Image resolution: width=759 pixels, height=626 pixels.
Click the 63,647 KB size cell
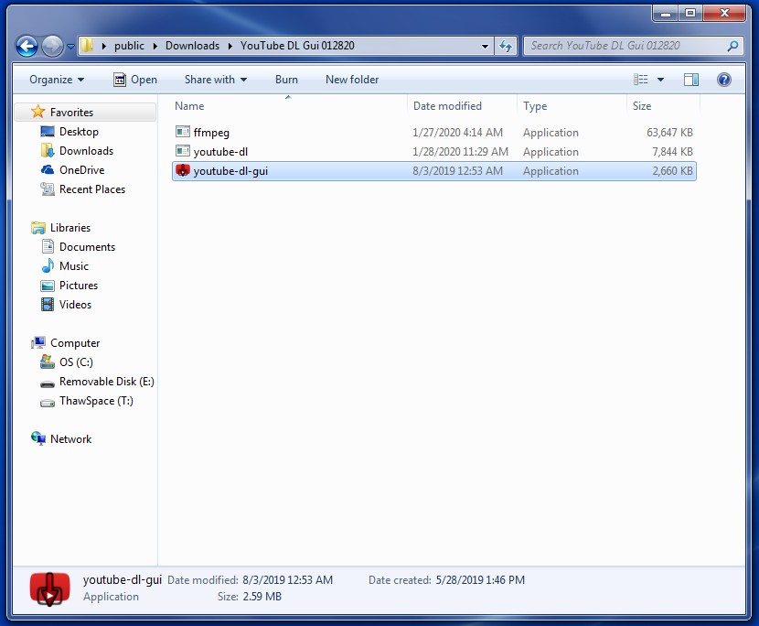[669, 133]
